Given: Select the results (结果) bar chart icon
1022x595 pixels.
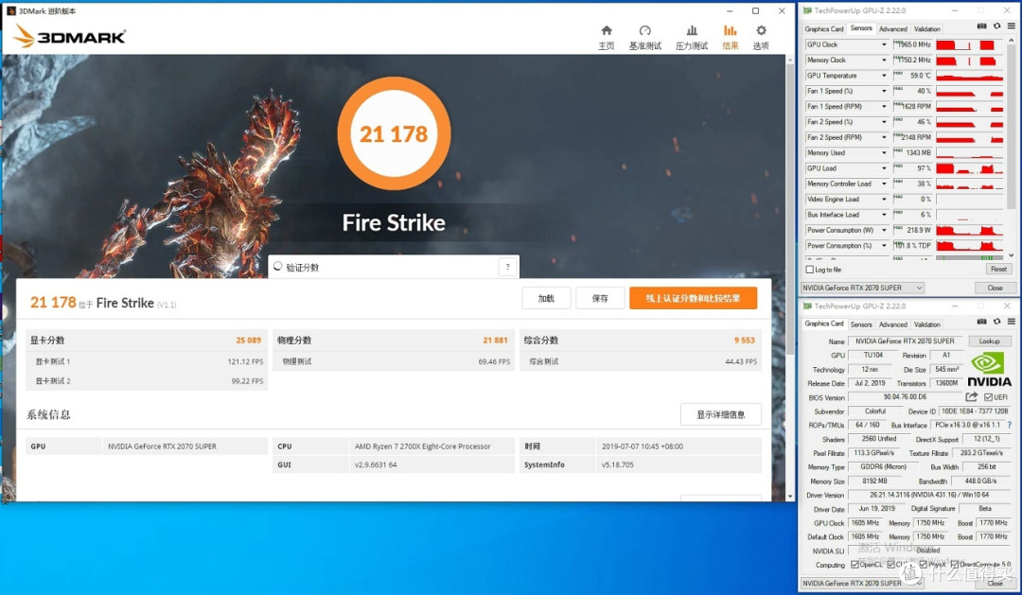Looking at the screenshot, I should point(730,30).
